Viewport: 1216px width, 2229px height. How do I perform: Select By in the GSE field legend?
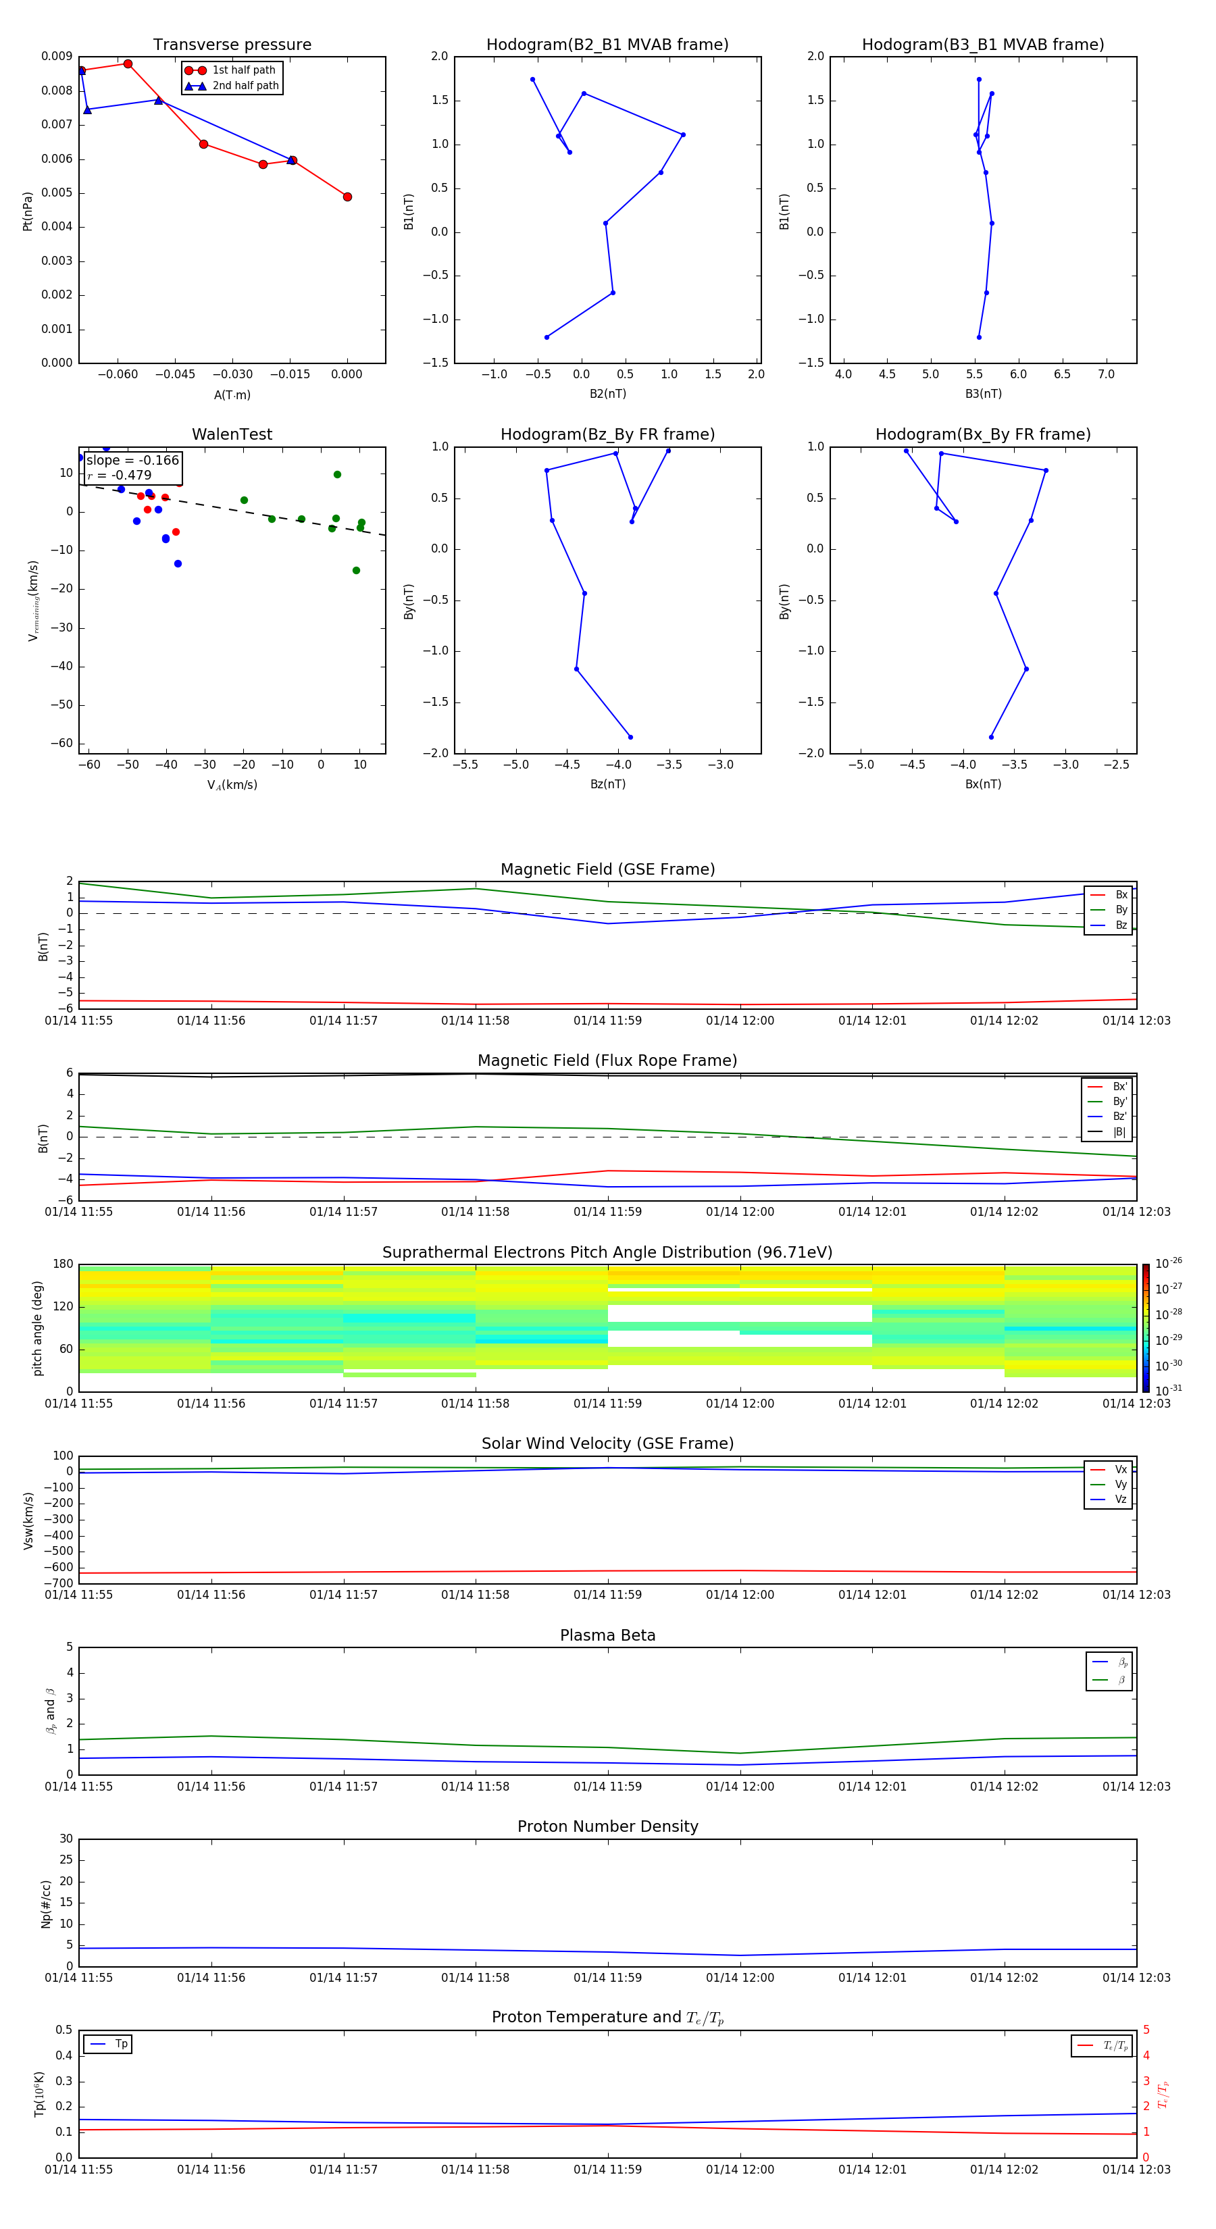1109,911
